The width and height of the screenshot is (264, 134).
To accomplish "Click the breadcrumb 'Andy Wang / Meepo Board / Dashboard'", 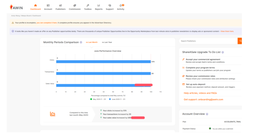I will point(26,16).
